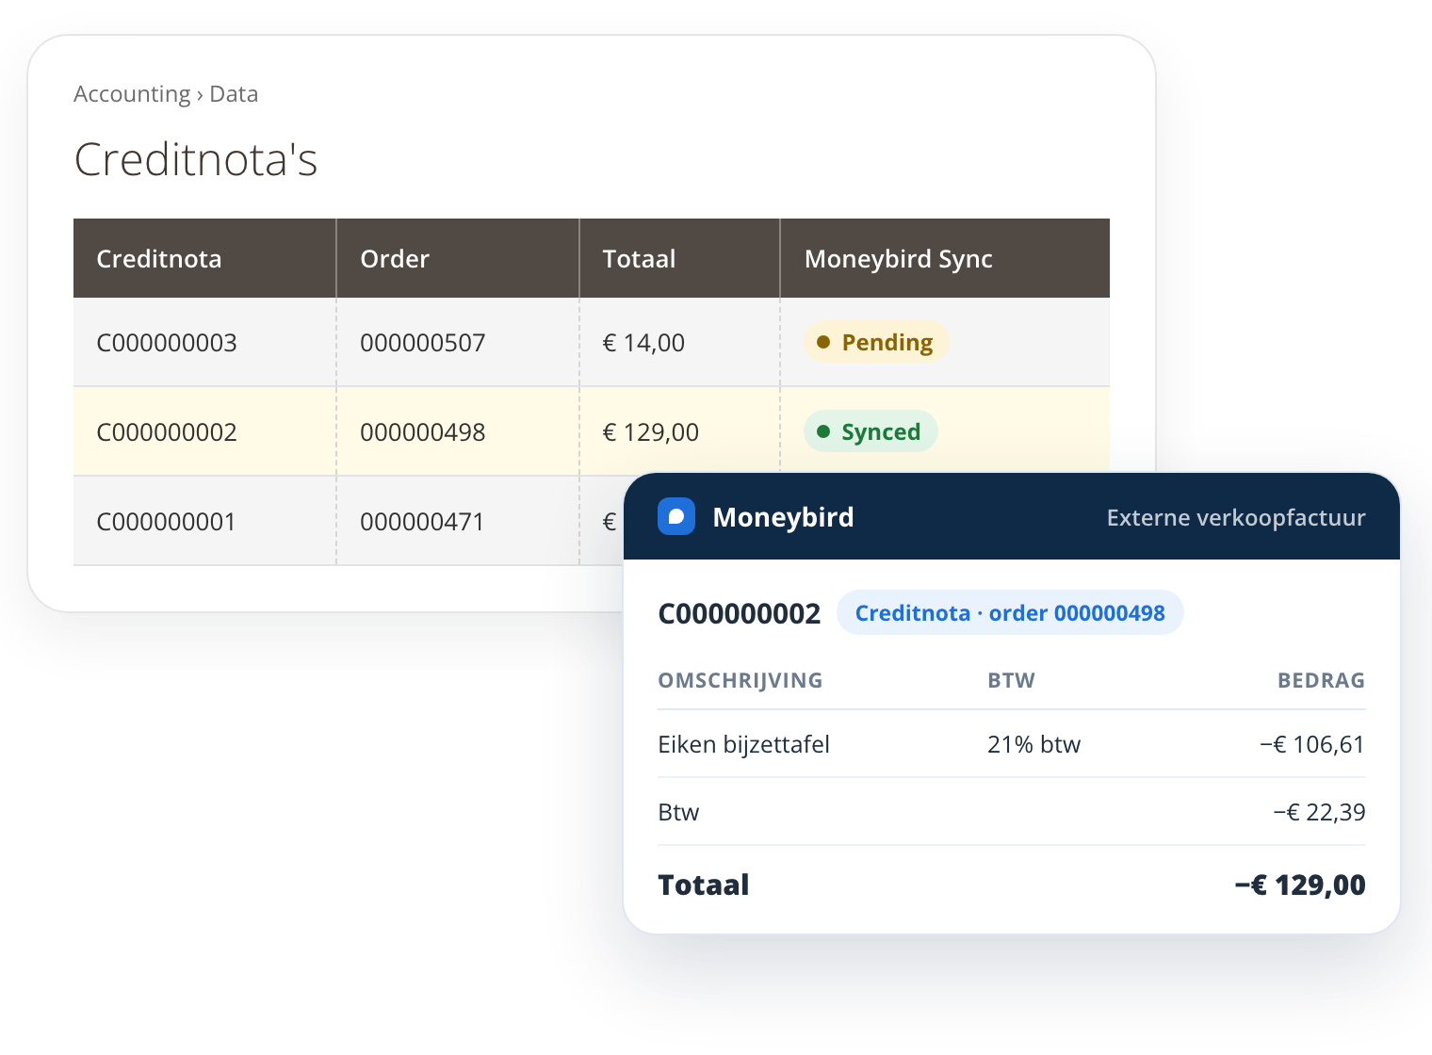Click the BEDRAG column label
The height and width of the screenshot is (1055, 1432).
[1321, 680]
